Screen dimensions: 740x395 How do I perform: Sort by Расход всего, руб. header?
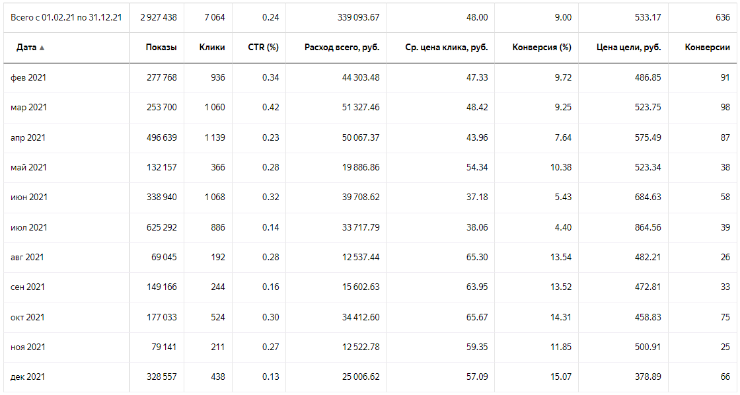[x=342, y=48]
